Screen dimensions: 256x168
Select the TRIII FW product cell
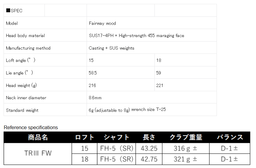click(38, 154)
